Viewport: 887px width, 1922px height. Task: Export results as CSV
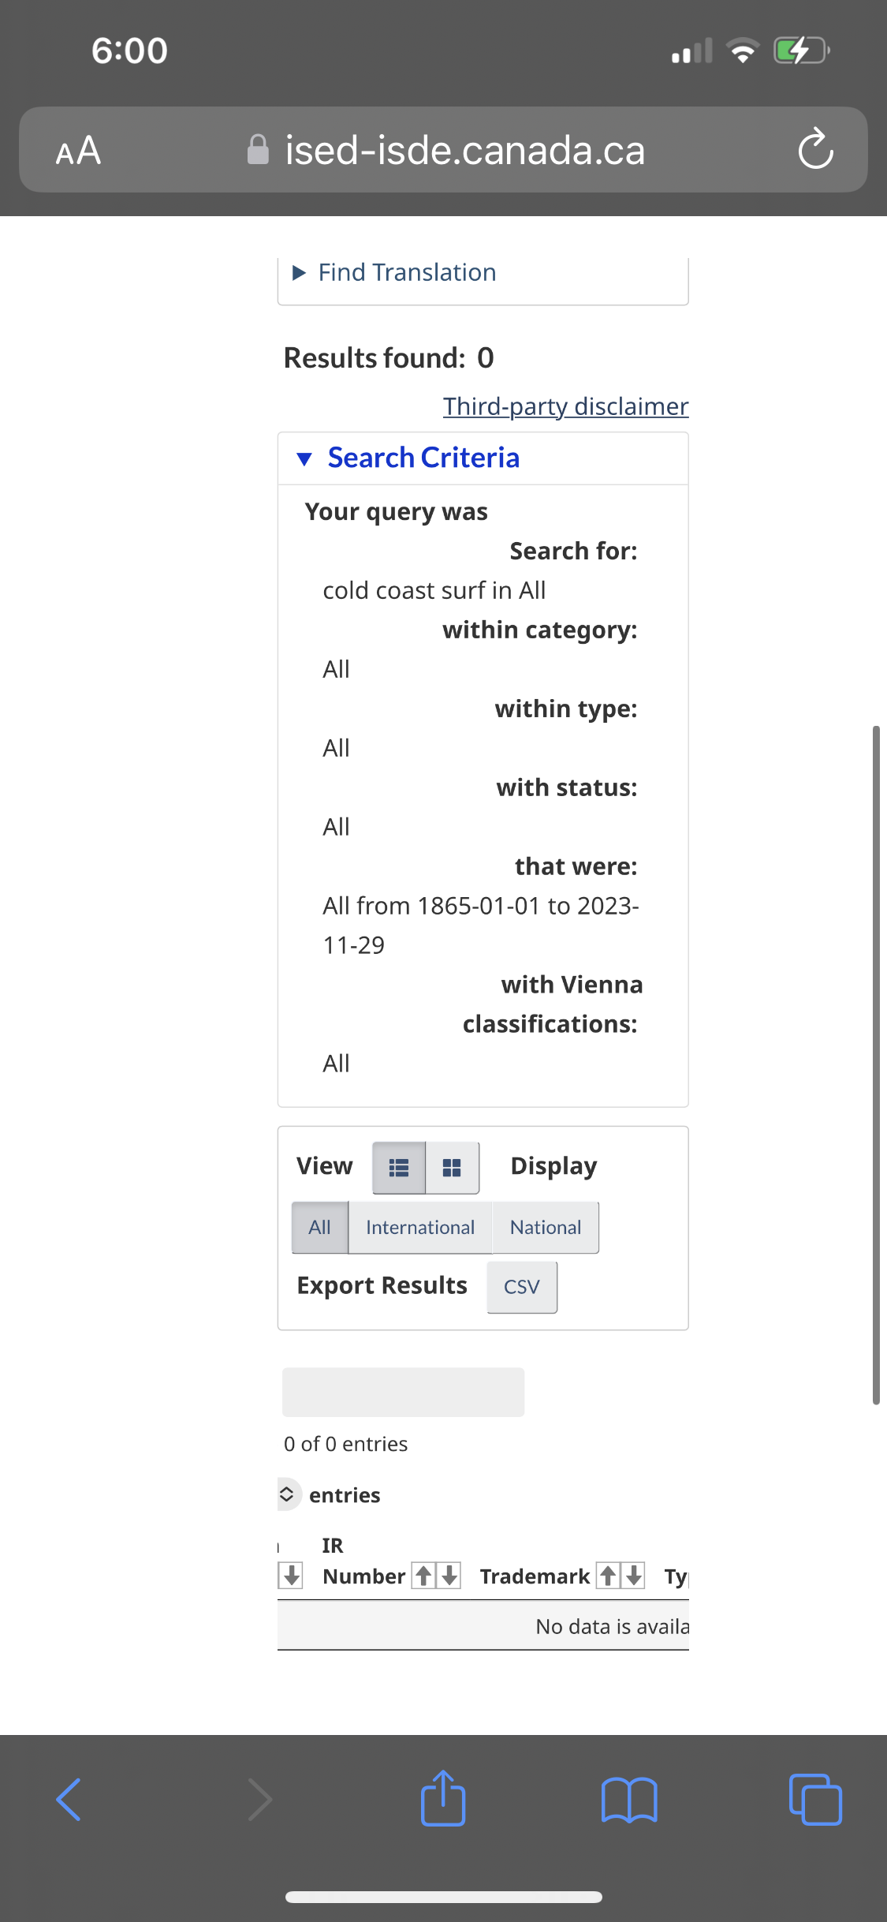[x=521, y=1287]
